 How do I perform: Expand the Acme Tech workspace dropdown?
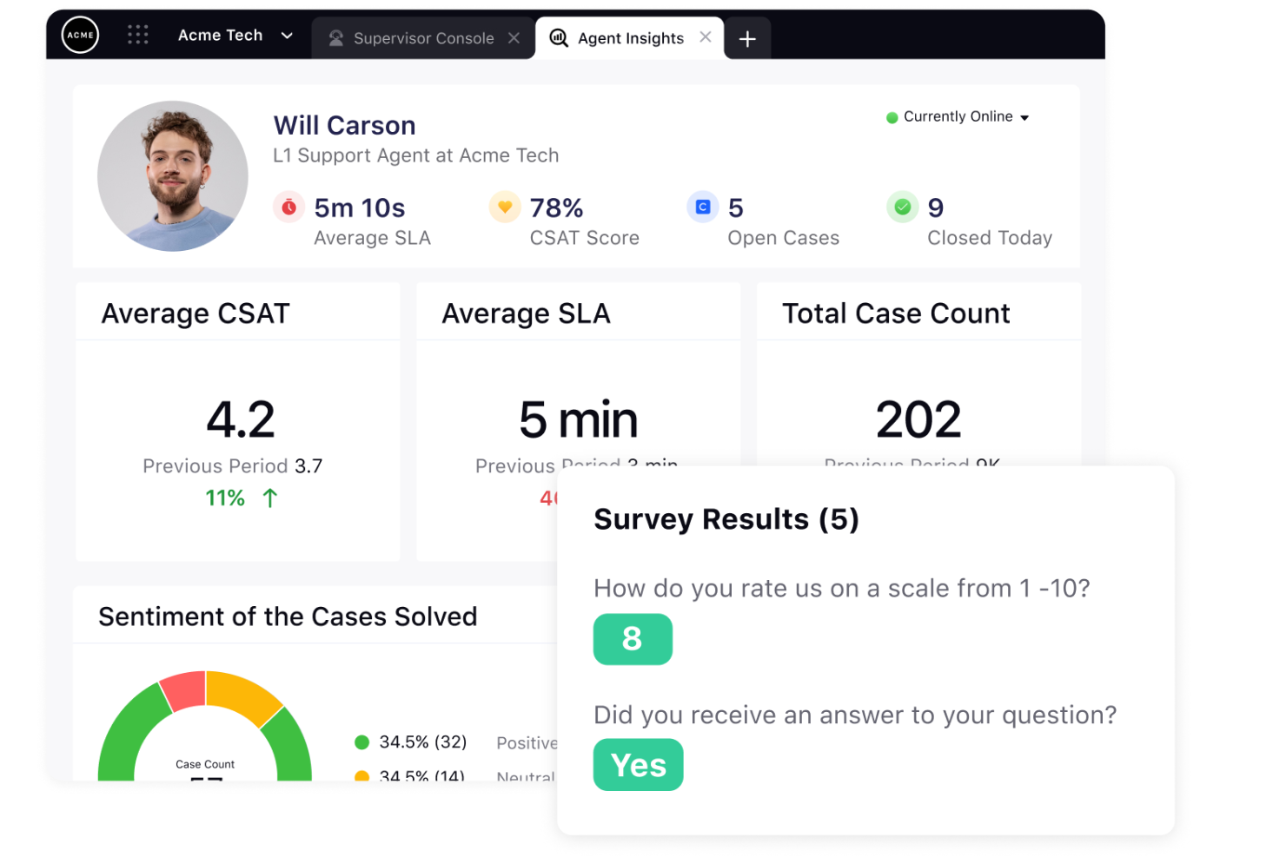287,36
